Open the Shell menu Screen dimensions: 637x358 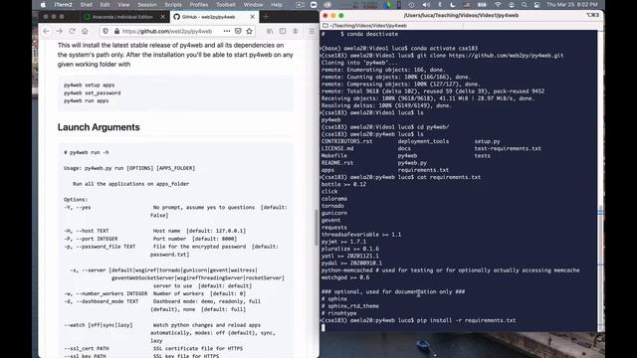pyautogui.click(x=87, y=5)
